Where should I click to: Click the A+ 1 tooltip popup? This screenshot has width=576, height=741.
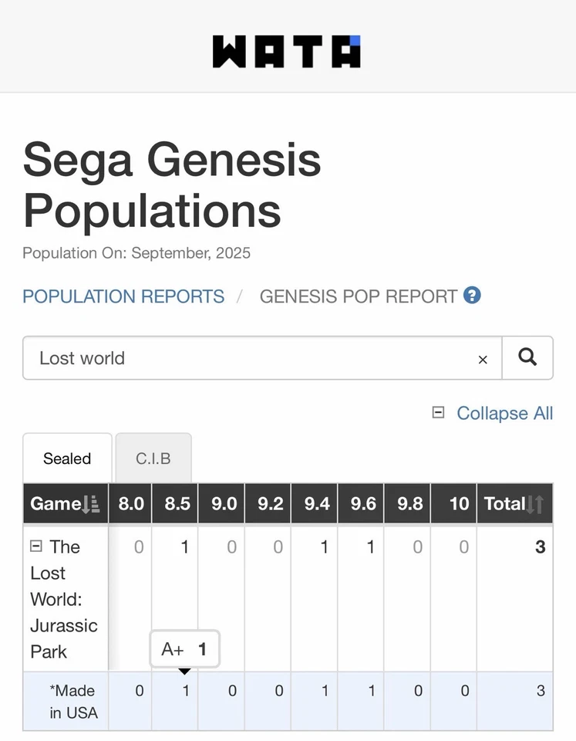(x=184, y=649)
